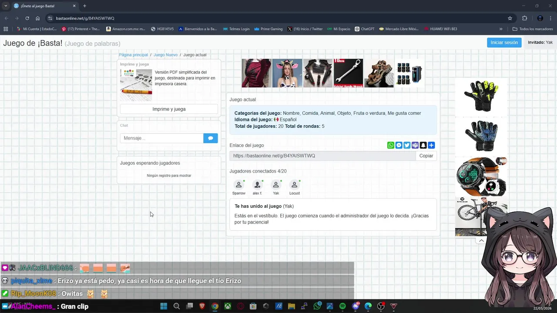Screen dimensions: 557x313
Task: Open Windows taskbar search
Action: point(177,306)
